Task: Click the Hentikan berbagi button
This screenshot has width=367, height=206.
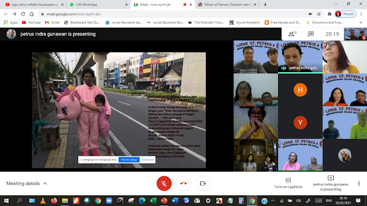Action: [x=129, y=160]
